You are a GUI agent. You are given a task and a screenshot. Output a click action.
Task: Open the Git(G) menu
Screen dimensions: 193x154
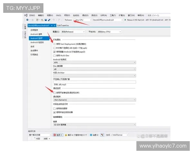click(x=59, y=15)
